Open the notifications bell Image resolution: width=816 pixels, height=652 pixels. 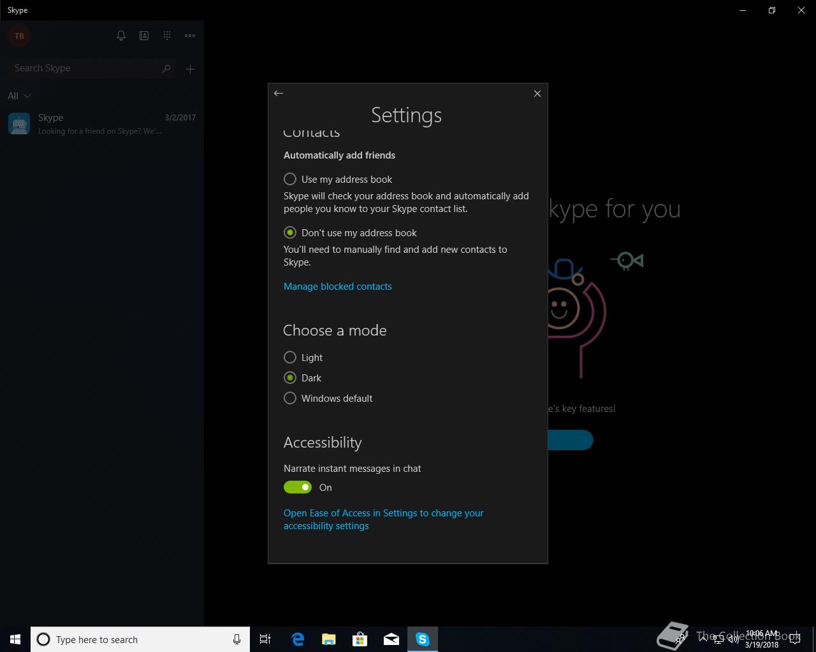pyautogui.click(x=121, y=36)
